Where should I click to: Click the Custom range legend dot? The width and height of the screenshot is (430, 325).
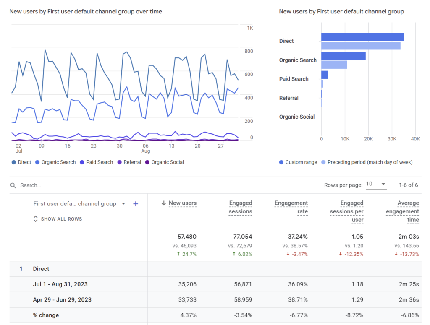(x=281, y=162)
